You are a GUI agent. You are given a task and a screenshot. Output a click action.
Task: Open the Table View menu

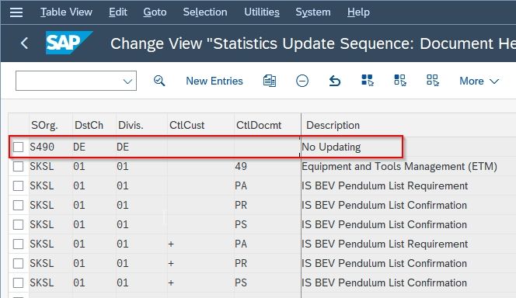66,12
